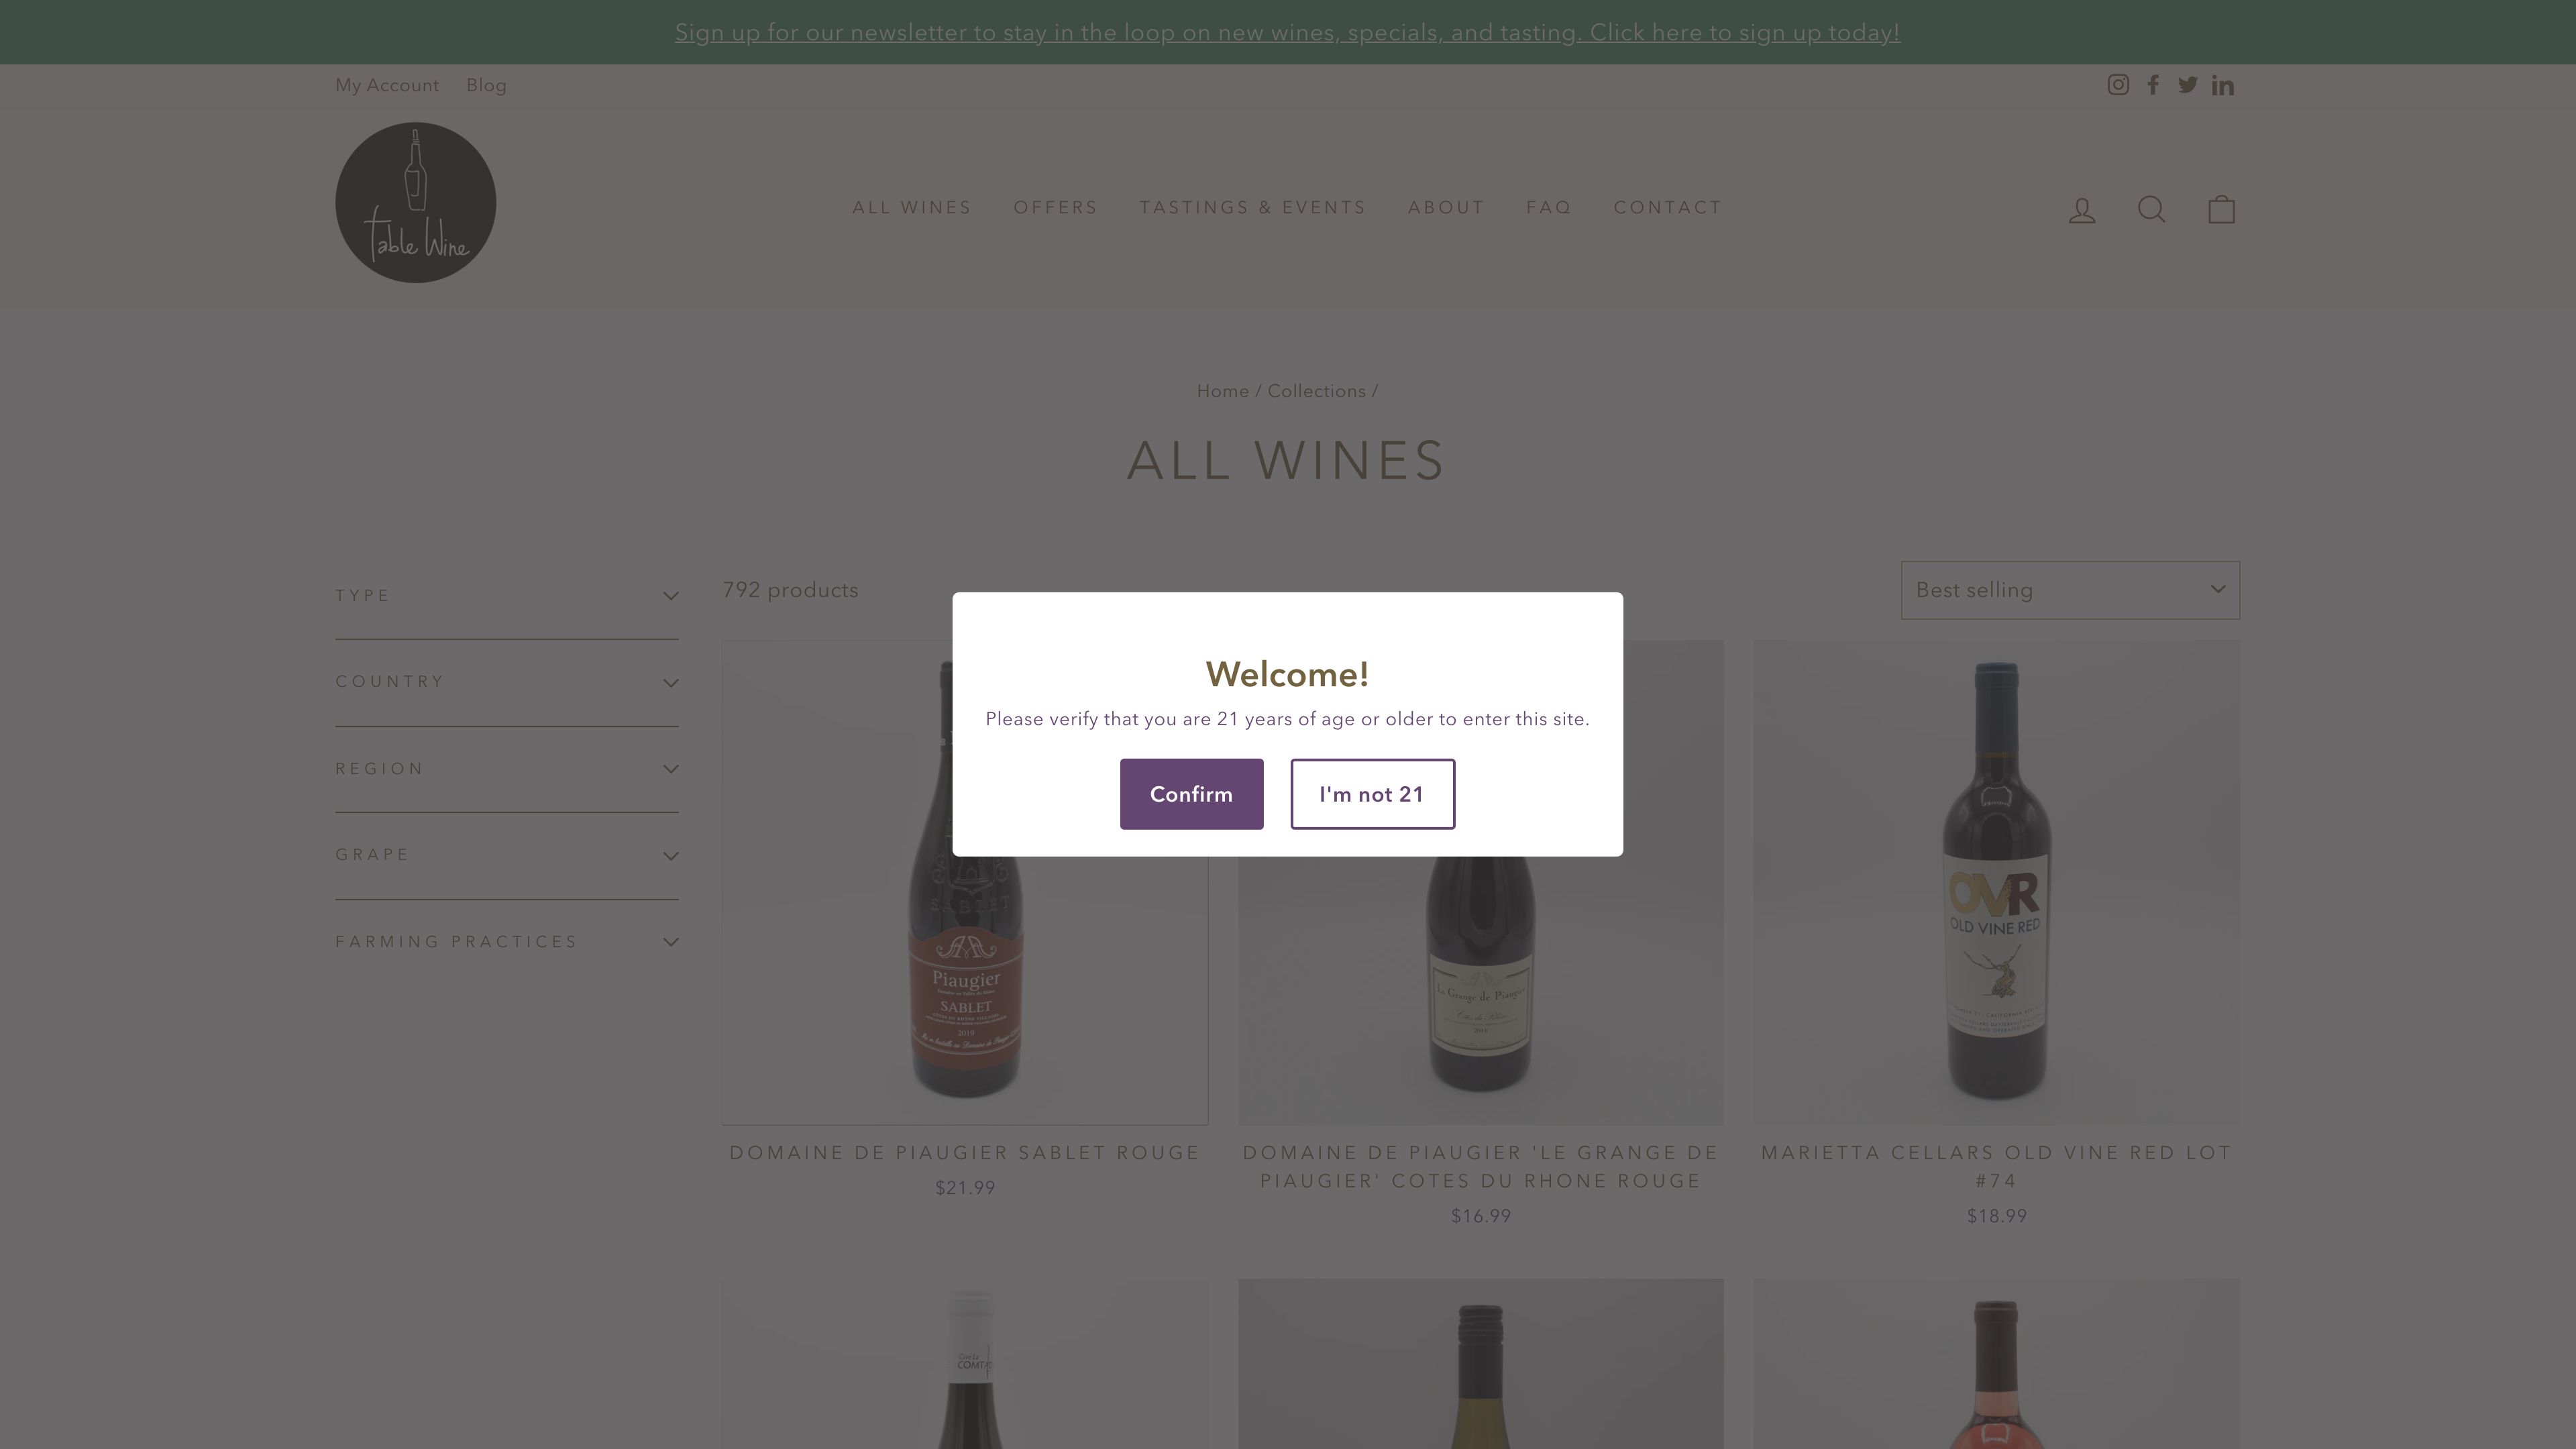Click the account login icon
This screenshot has width=2576, height=1449.
(x=2082, y=209)
